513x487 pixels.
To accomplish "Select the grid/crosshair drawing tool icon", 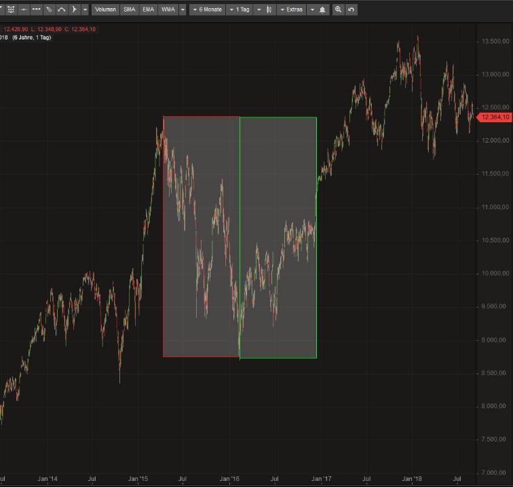I will 11,10.
